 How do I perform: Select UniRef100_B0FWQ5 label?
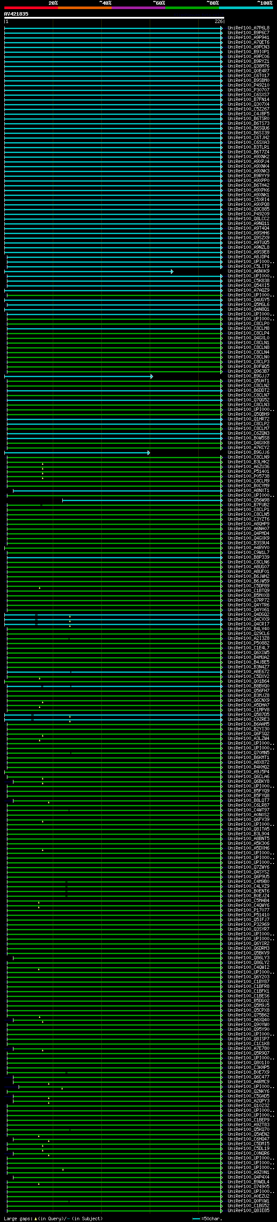(x=248, y=367)
